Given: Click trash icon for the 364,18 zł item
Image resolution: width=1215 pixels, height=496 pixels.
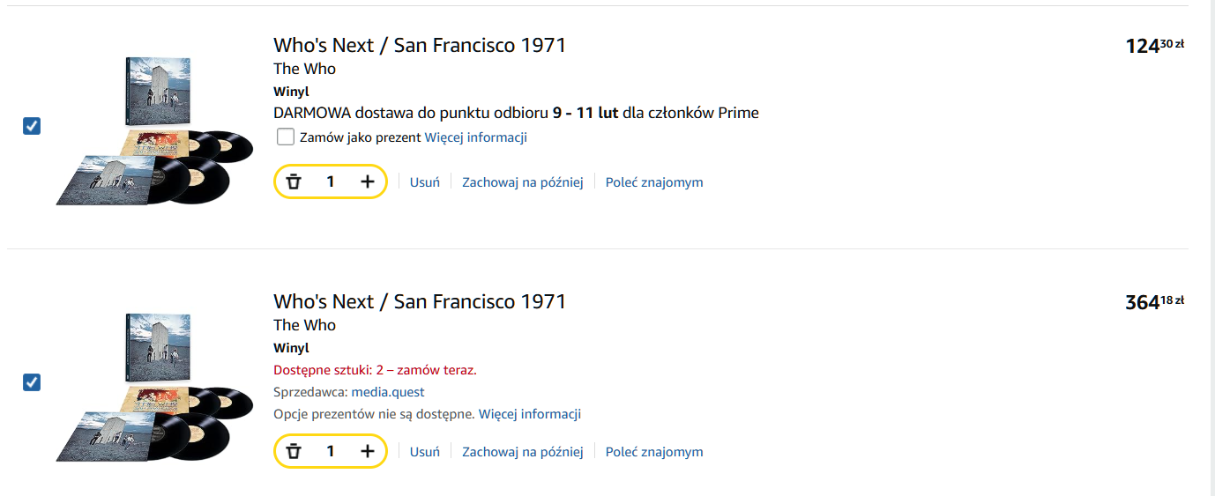Looking at the screenshot, I should 294,452.
